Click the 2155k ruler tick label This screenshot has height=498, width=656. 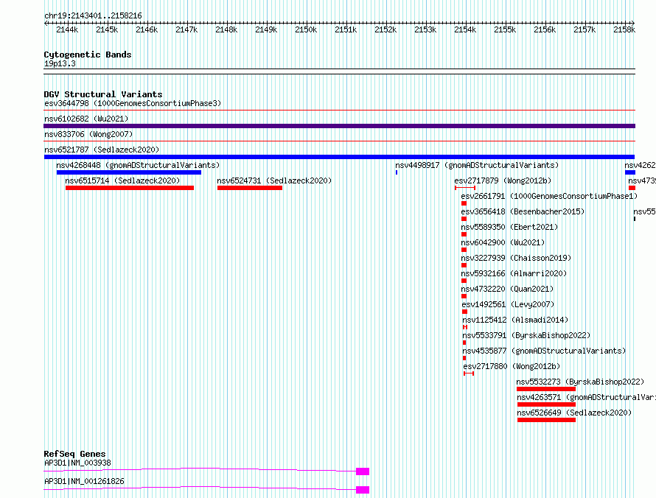point(505,29)
